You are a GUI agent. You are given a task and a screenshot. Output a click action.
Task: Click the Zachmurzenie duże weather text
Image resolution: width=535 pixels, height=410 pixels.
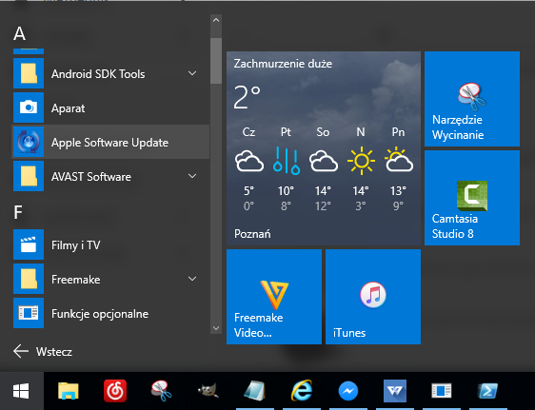pyautogui.click(x=283, y=64)
